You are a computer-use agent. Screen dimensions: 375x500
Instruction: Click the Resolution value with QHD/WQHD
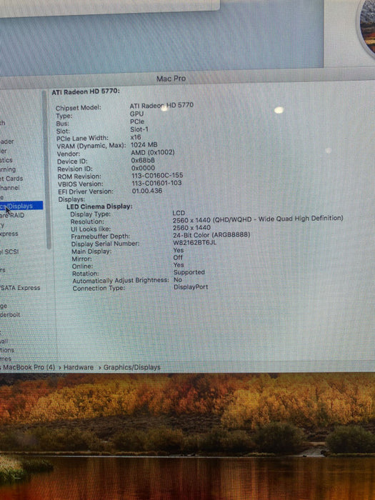pyautogui.click(x=258, y=219)
